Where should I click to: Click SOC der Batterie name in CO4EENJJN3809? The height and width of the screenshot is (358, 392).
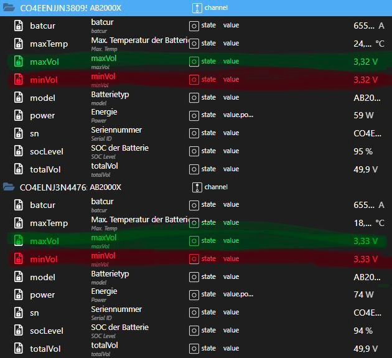[x=119, y=148]
